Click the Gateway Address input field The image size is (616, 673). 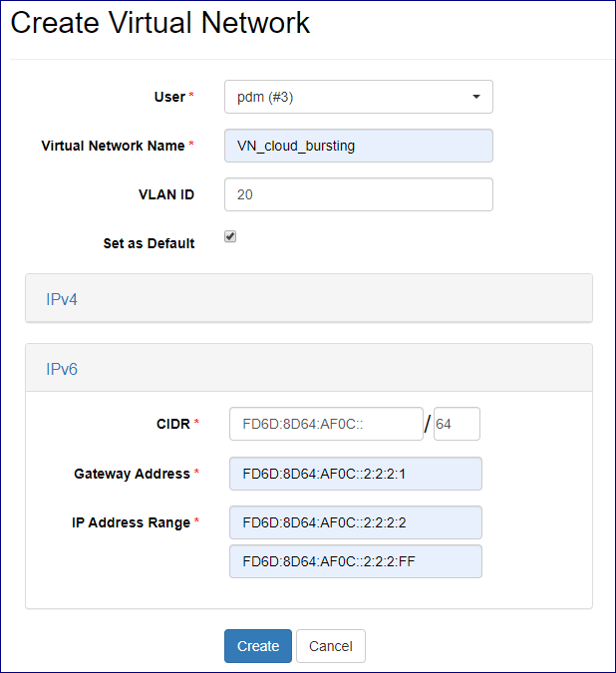pos(355,474)
